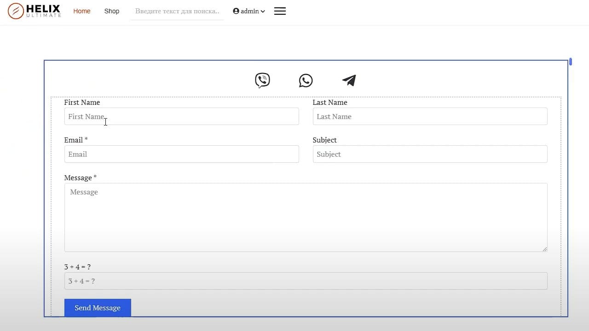
Task: Open the hamburger menu icon
Action: click(x=280, y=11)
